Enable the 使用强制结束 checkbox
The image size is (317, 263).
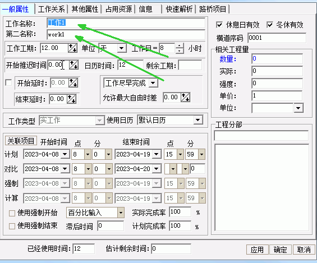tap(12, 226)
